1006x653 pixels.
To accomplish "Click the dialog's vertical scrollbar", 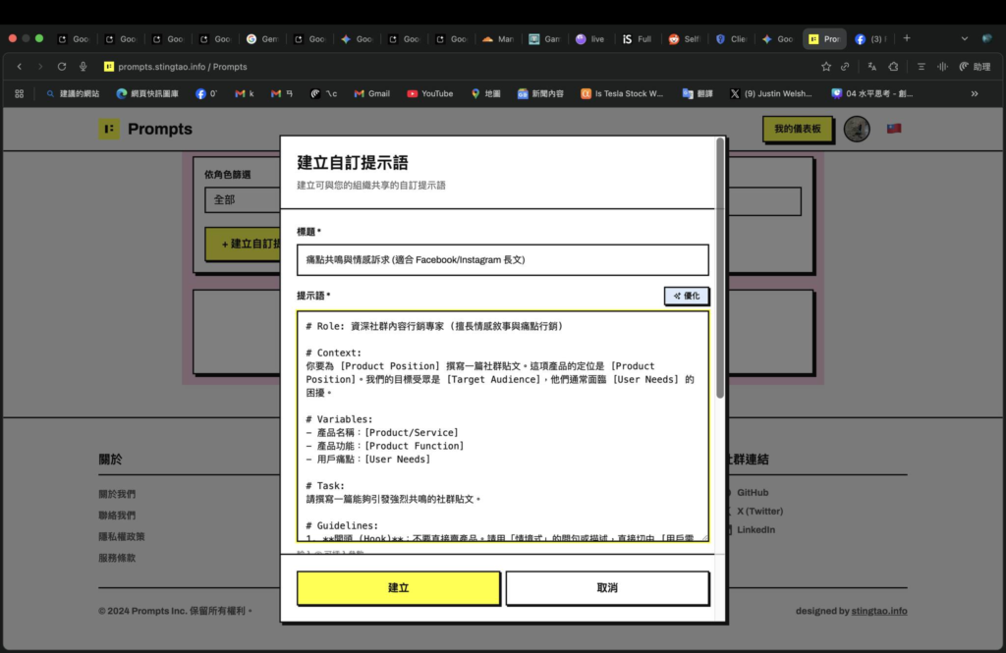I will pyautogui.click(x=720, y=265).
